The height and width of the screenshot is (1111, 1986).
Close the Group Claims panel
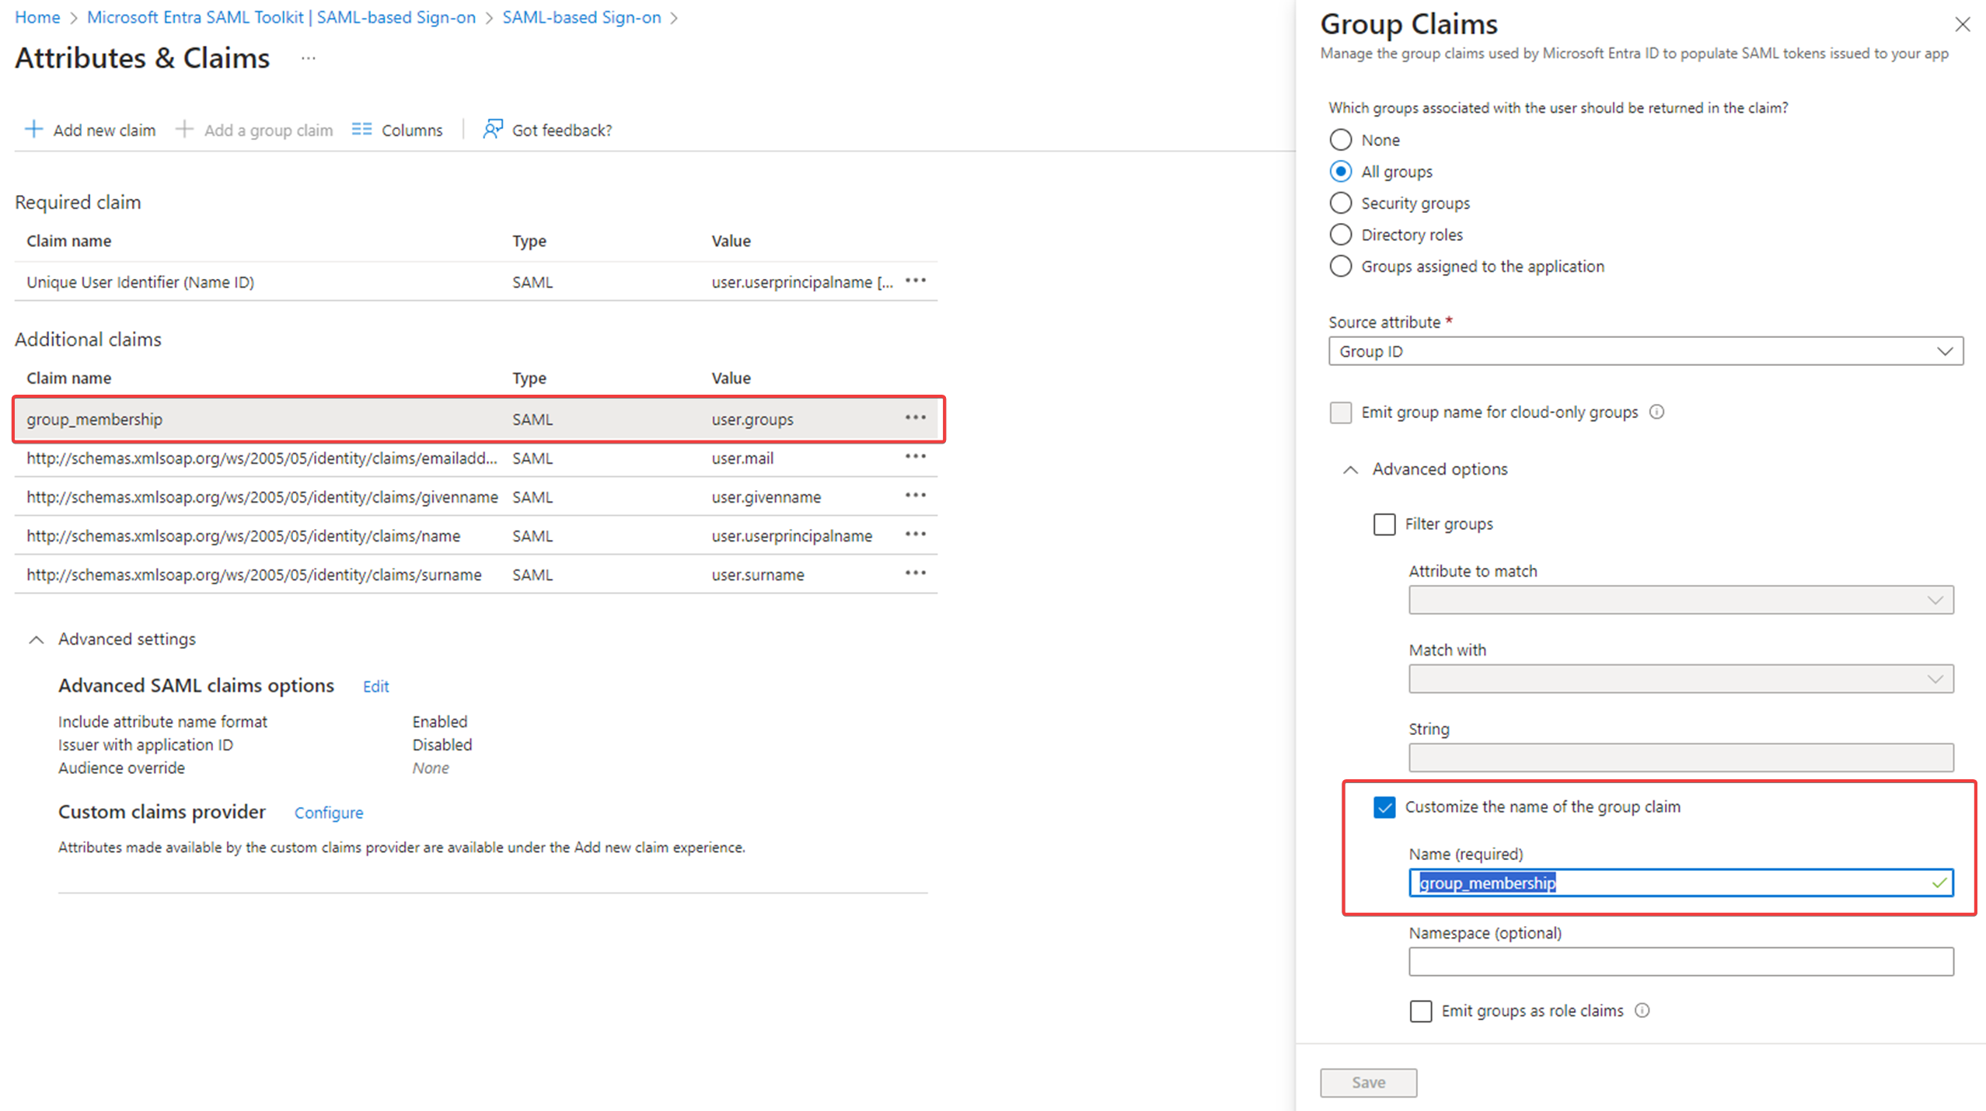point(1962,25)
